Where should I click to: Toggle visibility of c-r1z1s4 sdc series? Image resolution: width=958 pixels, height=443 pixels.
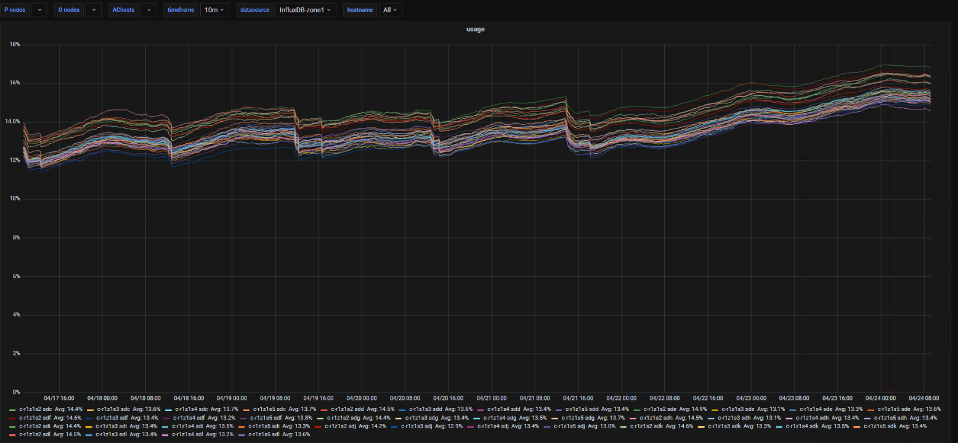192,409
